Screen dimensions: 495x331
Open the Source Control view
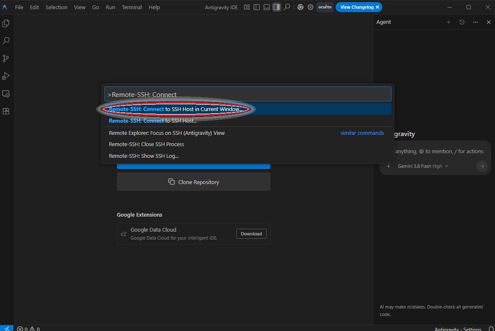tap(6, 58)
